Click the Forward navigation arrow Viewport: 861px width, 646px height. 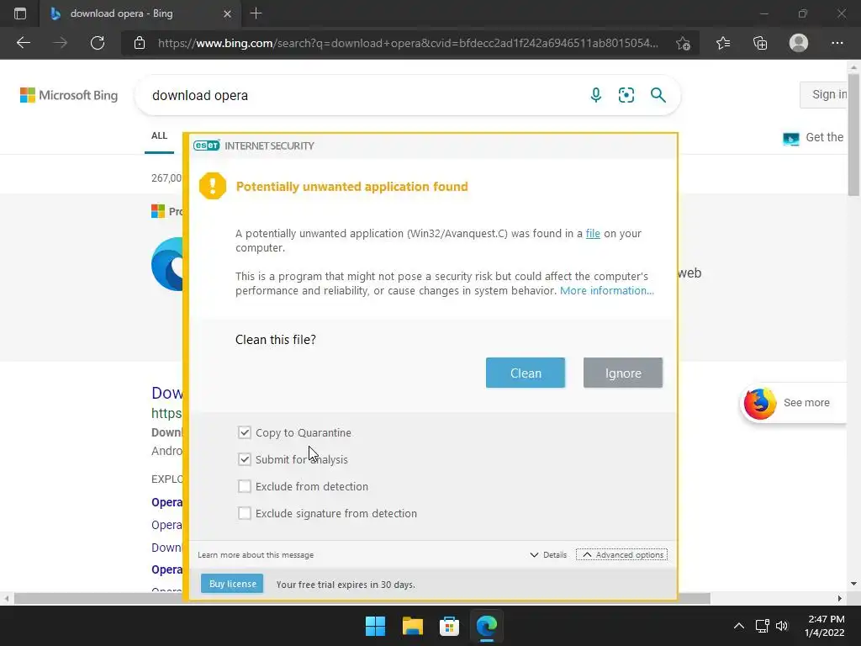click(61, 43)
